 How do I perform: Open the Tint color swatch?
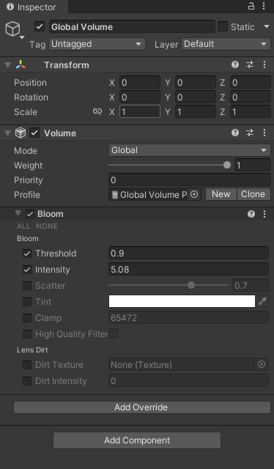coord(182,301)
